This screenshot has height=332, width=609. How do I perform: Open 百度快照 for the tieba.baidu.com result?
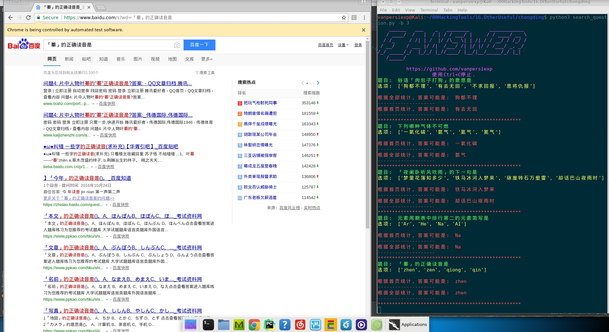pos(106,167)
